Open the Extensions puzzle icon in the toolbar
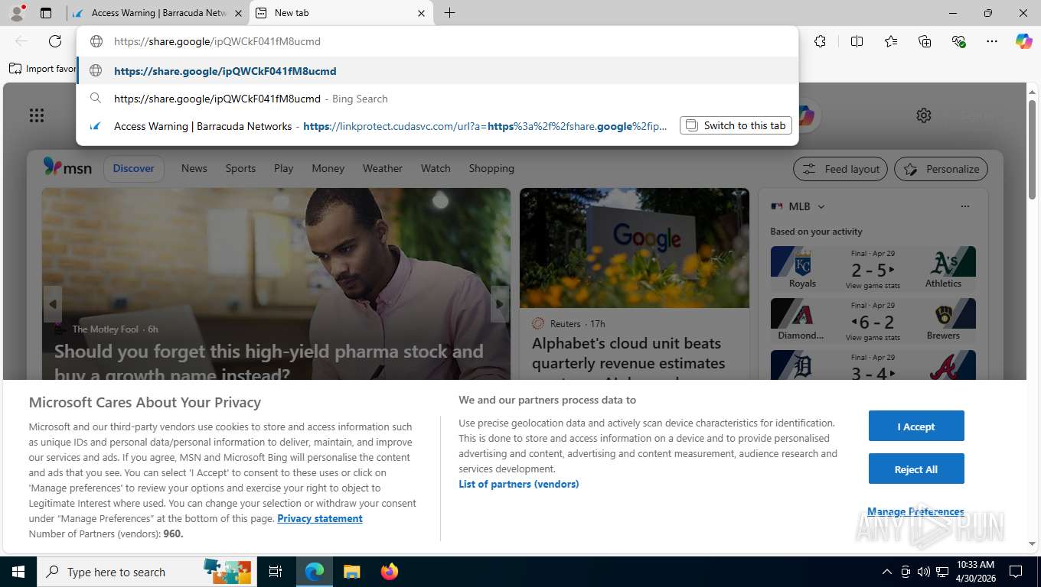Viewport: 1041px width, 587px height. (x=820, y=41)
